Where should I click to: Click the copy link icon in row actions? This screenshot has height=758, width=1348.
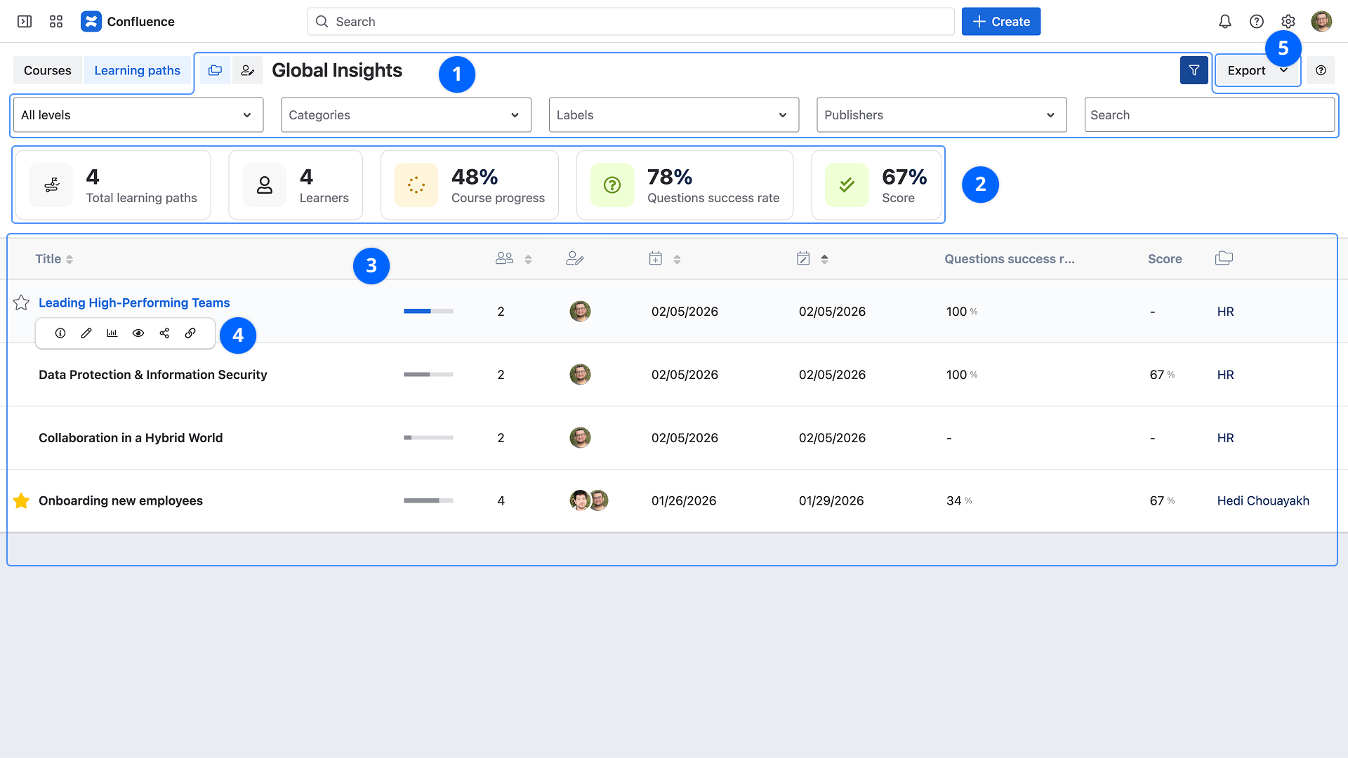(190, 333)
